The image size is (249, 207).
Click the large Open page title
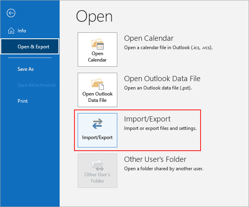(94, 17)
